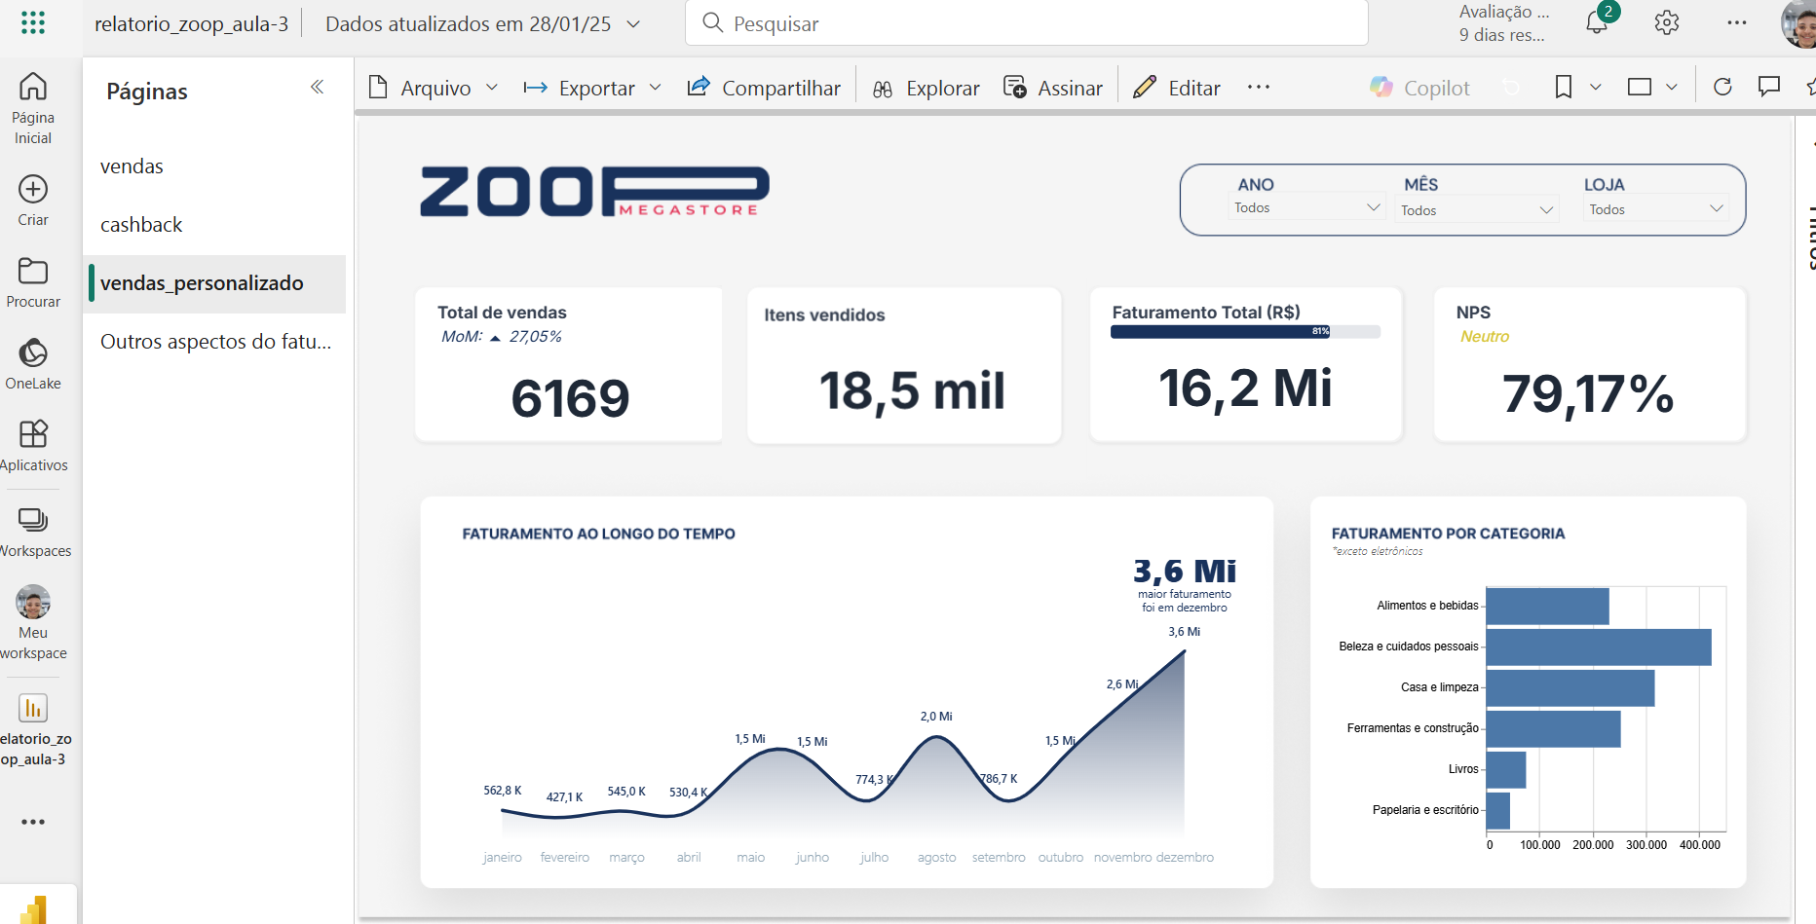Click the Total de vendas 6169 card

(x=569, y=364)
